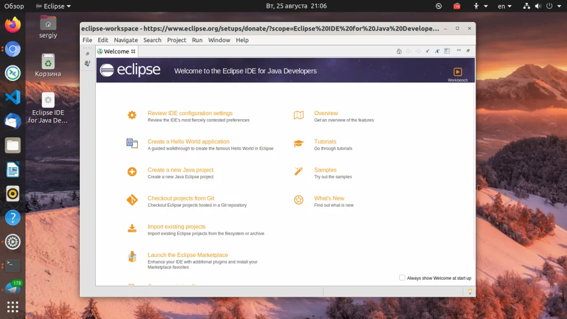Screen dimensions: 567x319
Task: Close the Welcome tab
Action: pos(133,52)
